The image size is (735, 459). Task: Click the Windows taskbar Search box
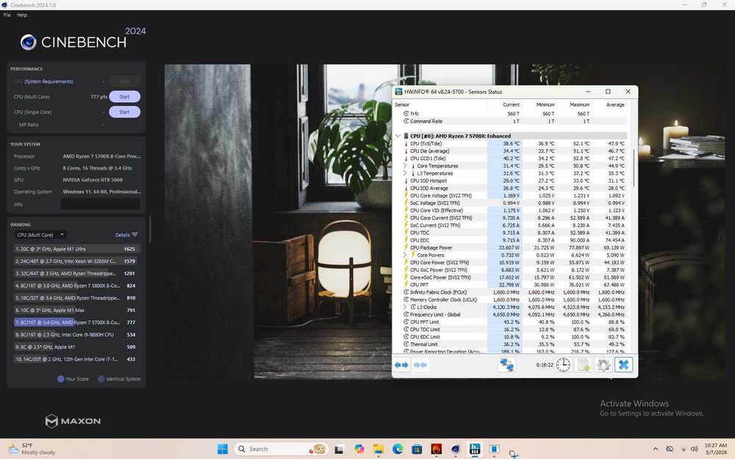point(282,449)
